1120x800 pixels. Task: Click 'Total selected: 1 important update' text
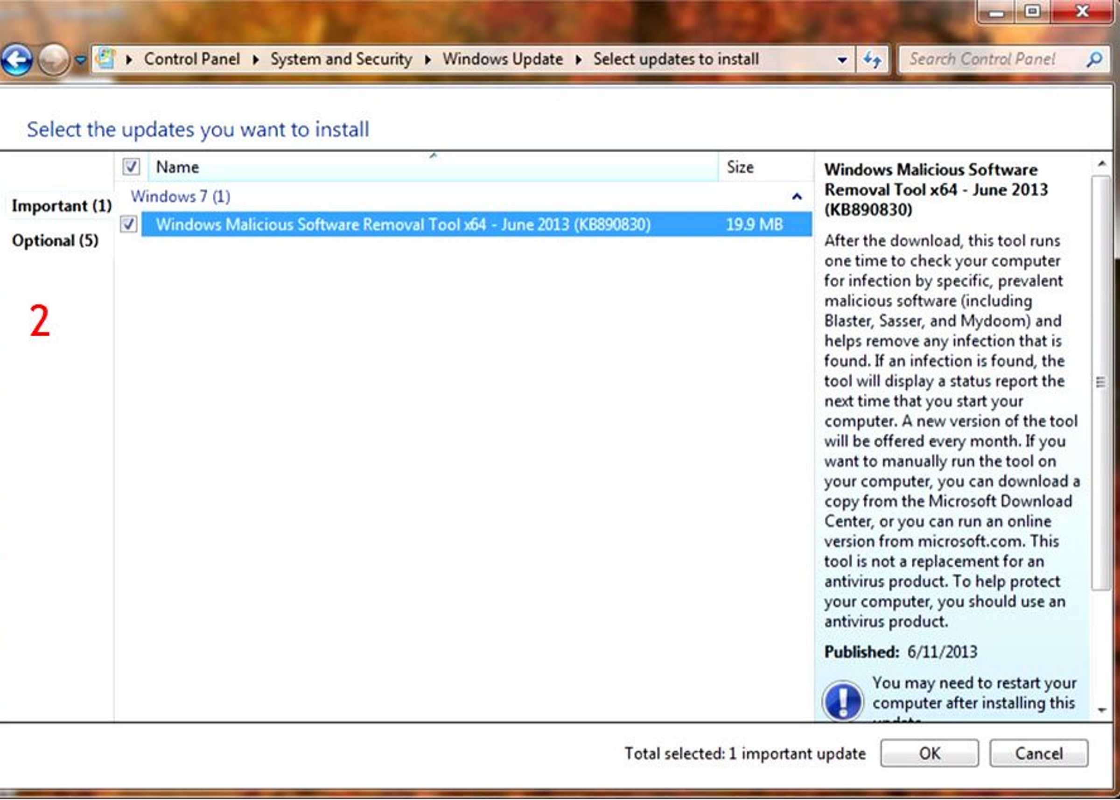pyautogui.click(x=745, y=754)
